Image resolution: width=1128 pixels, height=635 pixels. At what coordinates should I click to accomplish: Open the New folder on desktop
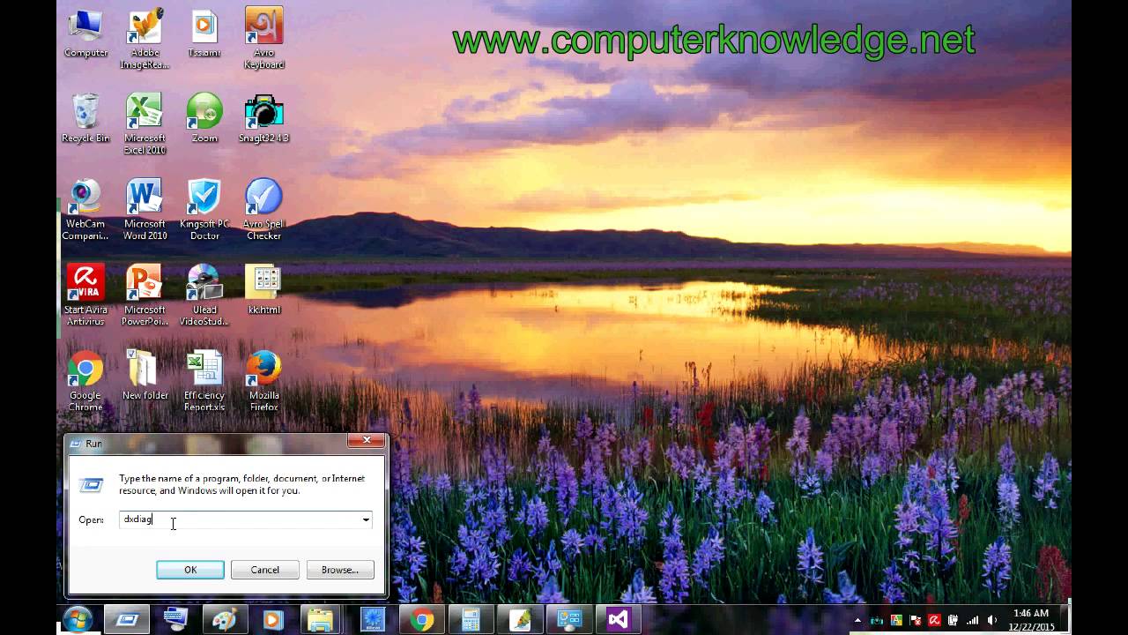click(145, 375)
